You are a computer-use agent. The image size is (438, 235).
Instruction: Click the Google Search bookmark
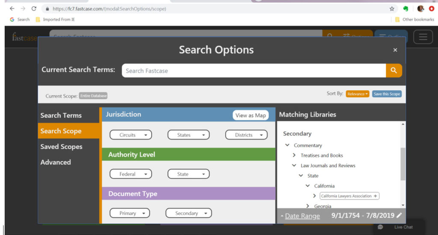(20, 20)
